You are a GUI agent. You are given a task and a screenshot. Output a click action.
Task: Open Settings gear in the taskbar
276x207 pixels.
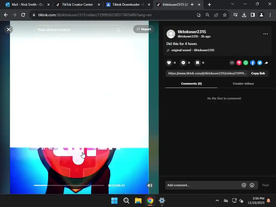[x=162, y=201]
